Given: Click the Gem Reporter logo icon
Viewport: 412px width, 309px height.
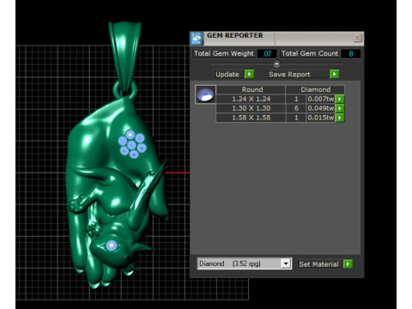Looking at the screenshot, I should 197,39.
